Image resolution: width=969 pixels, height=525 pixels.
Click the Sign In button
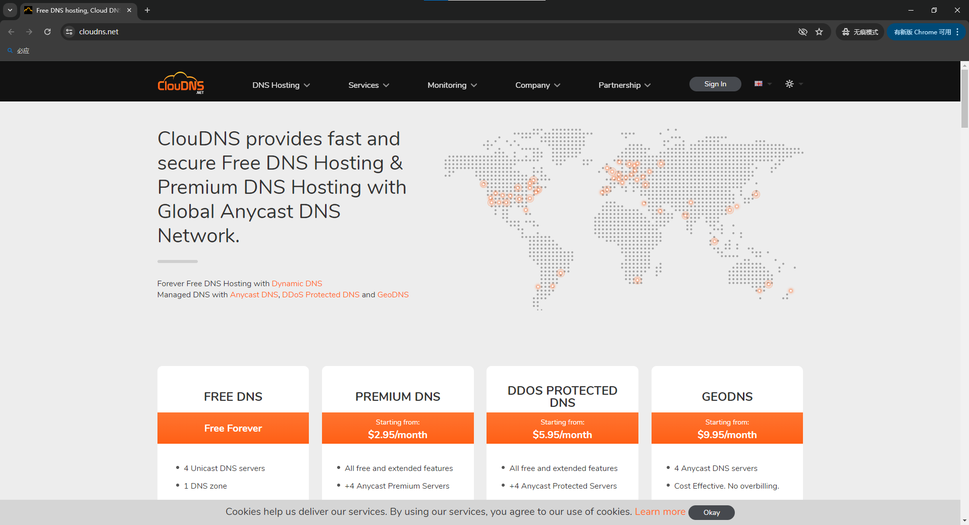(715, 84)
